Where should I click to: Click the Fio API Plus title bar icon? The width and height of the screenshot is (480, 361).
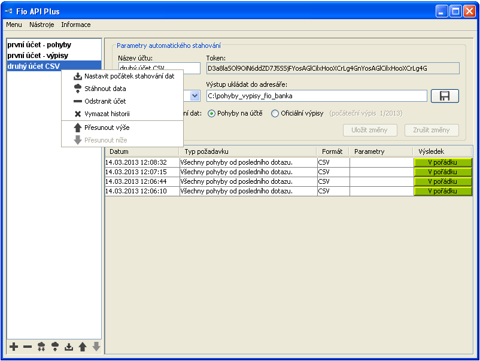[x=10, y=11]
